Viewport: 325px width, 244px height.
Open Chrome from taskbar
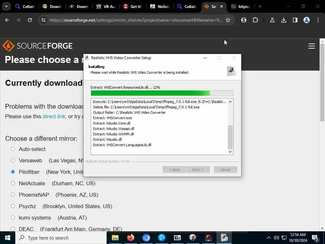(146, 238)
